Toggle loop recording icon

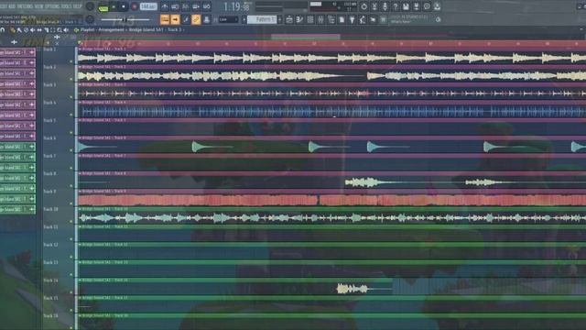[x=206, y=6]
